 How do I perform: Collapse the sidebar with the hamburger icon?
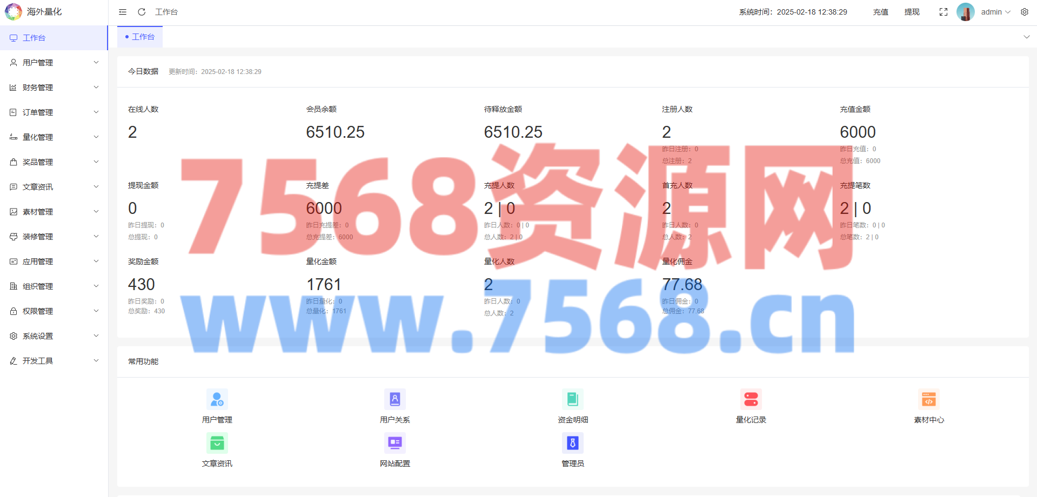[x=123, y=12]
